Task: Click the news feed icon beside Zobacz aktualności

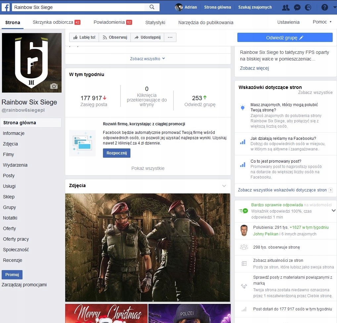Action: 244,263
